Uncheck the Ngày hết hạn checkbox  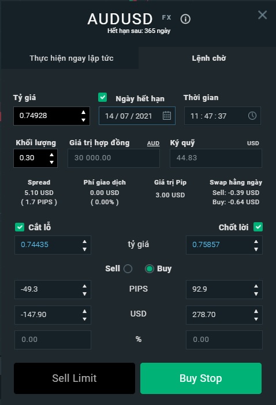103,97
